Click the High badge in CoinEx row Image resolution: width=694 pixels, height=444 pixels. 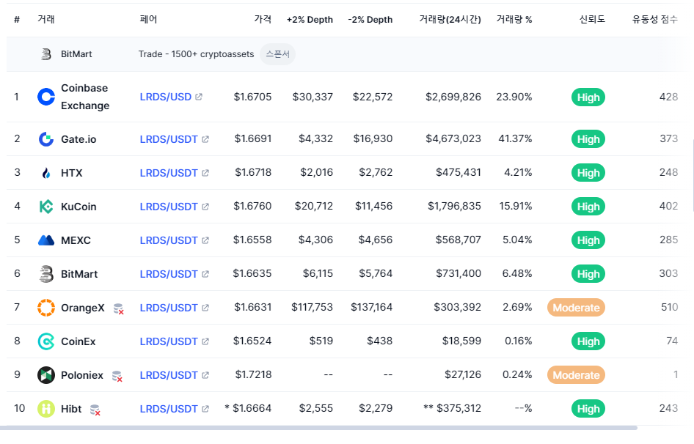(588, 341)
